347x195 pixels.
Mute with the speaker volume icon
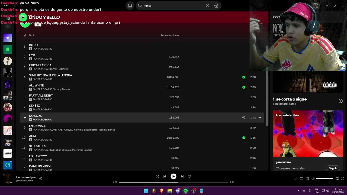pos(313,179)
